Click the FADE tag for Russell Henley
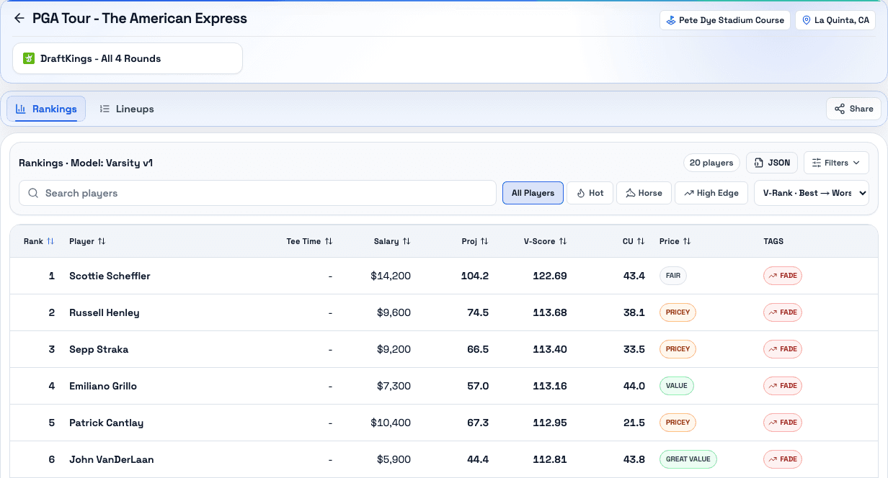This screenshot has width=888, height=478. 783,312
